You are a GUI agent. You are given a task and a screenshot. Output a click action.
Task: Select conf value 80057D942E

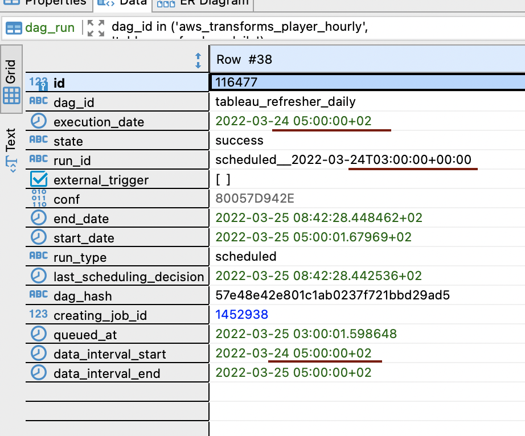(x=255, y=199)
